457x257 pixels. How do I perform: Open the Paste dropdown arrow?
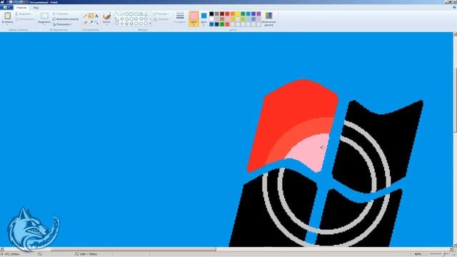pos(7,24)
